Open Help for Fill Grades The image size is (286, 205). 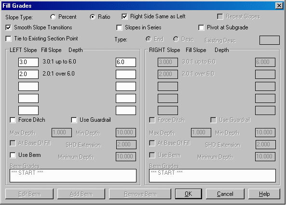(264, 194)
